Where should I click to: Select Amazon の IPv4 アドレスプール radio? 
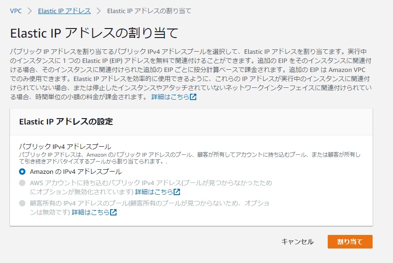pos(22,172)
